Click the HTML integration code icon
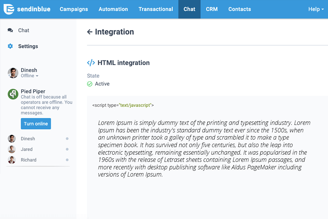The image size is (328, 219). pyautogui.click(x=91, y=63)
